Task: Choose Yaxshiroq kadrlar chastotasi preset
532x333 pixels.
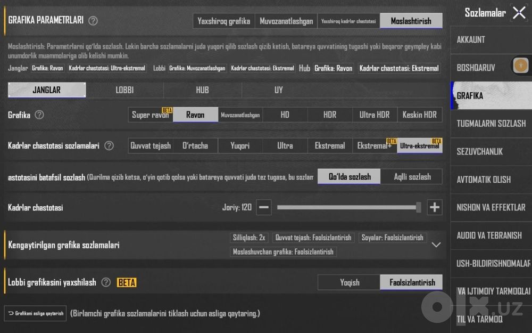Action: point(348,21)
